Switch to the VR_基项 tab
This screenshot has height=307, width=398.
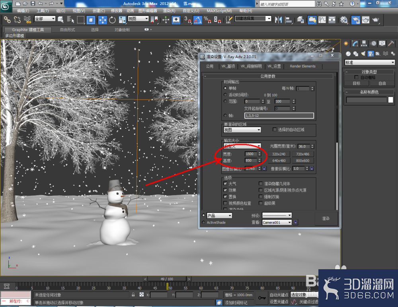click(x=228, y=66)
